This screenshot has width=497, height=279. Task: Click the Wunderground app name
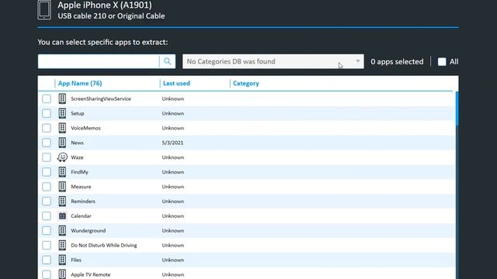[89, 231]
